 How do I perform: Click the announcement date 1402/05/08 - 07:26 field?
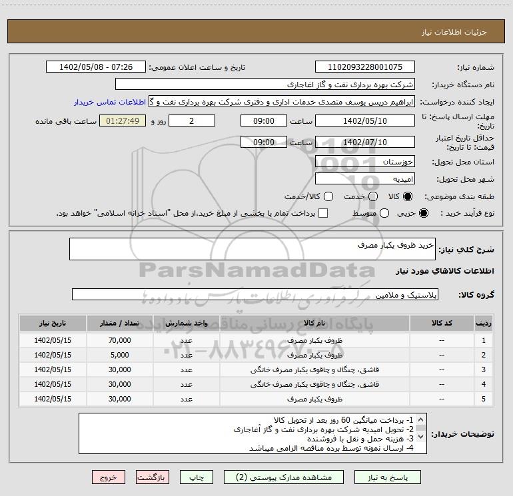pos(96,67)
